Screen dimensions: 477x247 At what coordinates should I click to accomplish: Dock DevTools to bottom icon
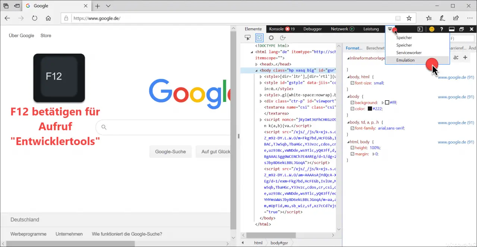click(452, 29)
